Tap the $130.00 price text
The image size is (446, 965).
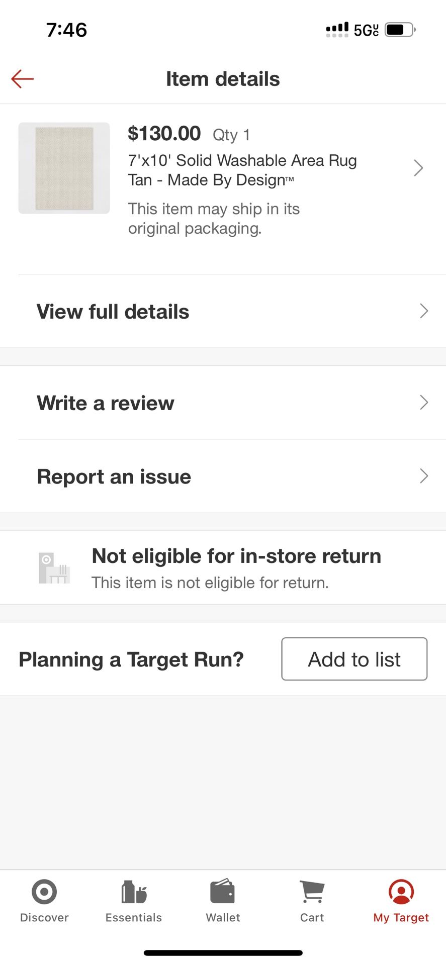tap(164, 134)
